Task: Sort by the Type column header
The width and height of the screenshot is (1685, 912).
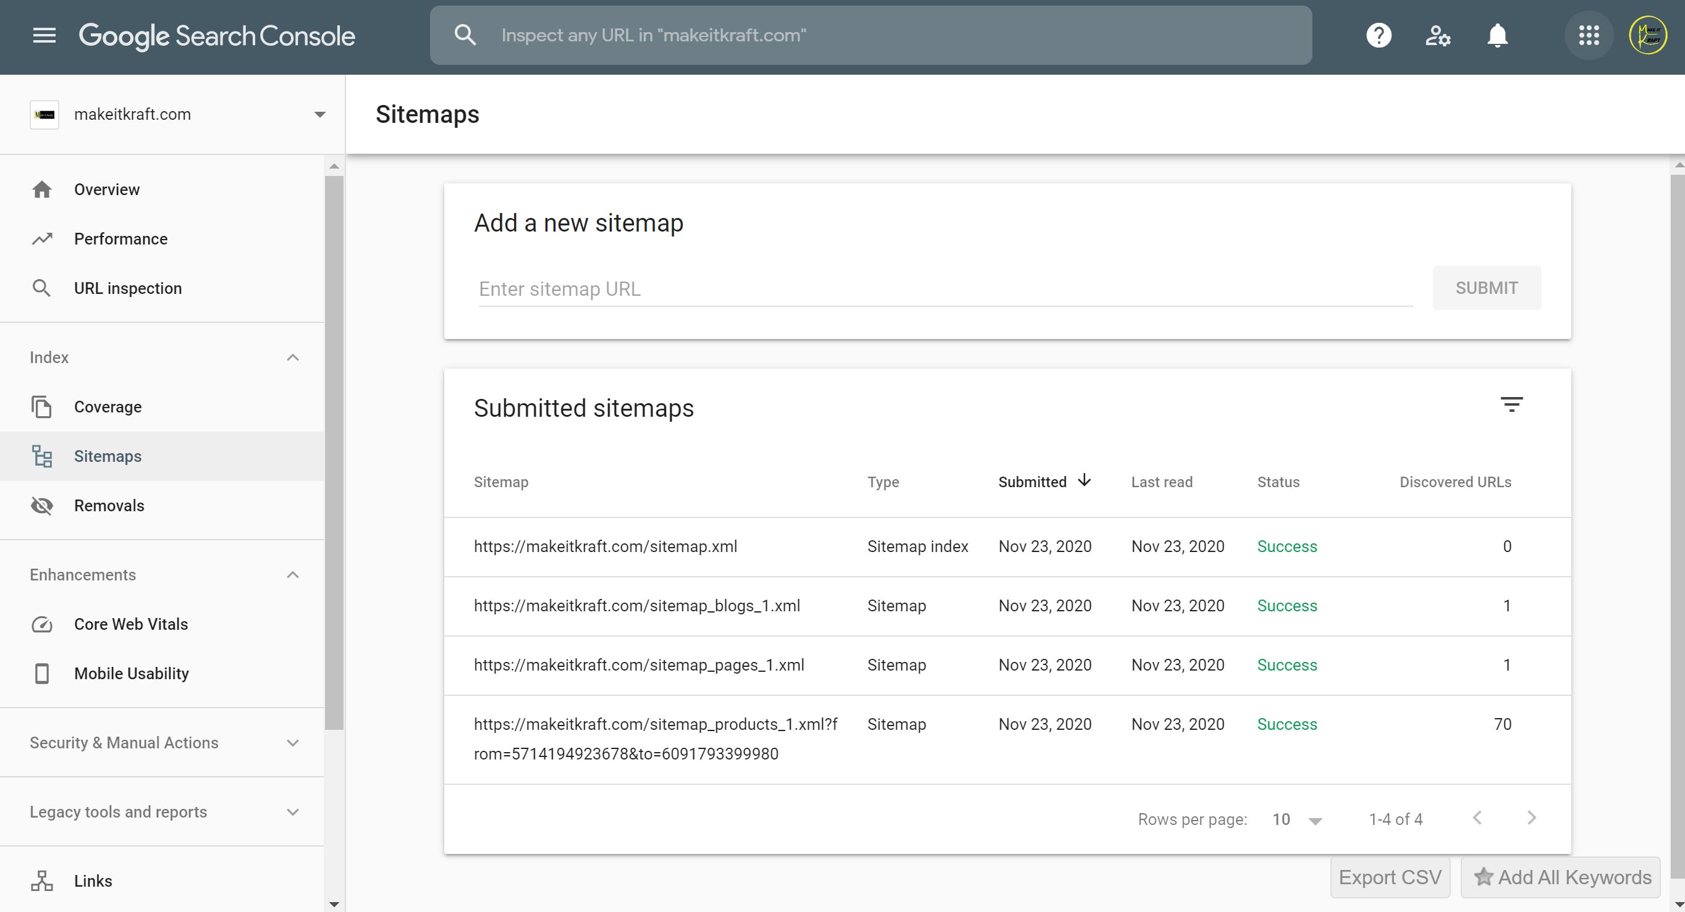Action: (883, 482)
